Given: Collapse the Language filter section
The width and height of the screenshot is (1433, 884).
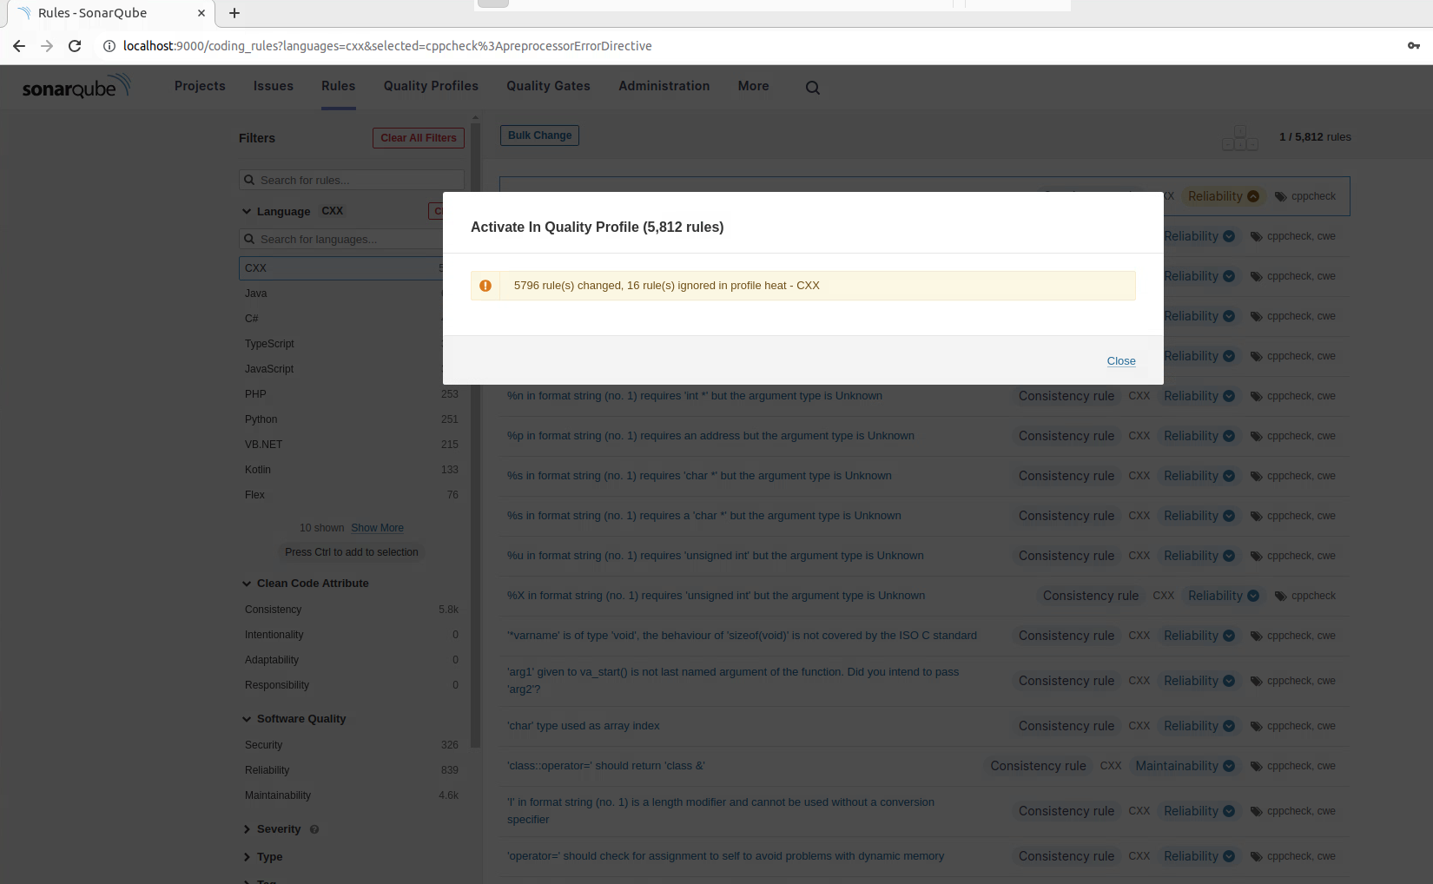Looking at the screenshot, I should 248,211.
